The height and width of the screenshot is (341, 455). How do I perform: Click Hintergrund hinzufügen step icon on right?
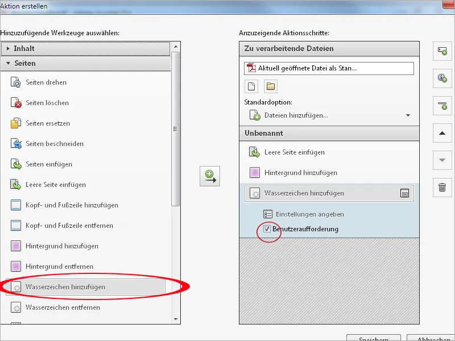pyautogui.click(x=254, y=173)
